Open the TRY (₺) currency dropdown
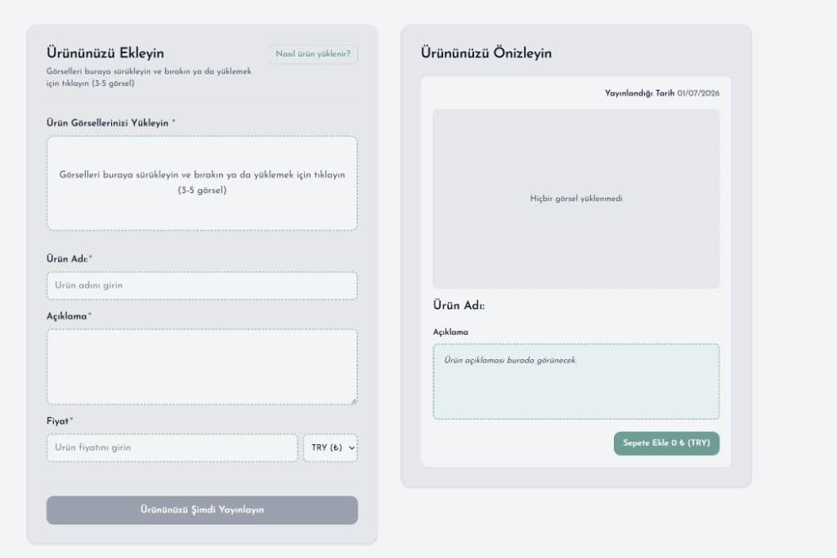This screenshot has width=837, height=558. point(330,448)
